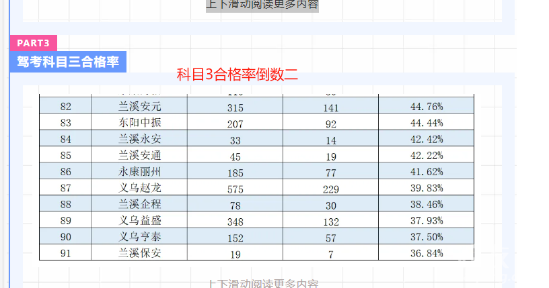Select the 兰溪永安 table cell

pos(139,139)
